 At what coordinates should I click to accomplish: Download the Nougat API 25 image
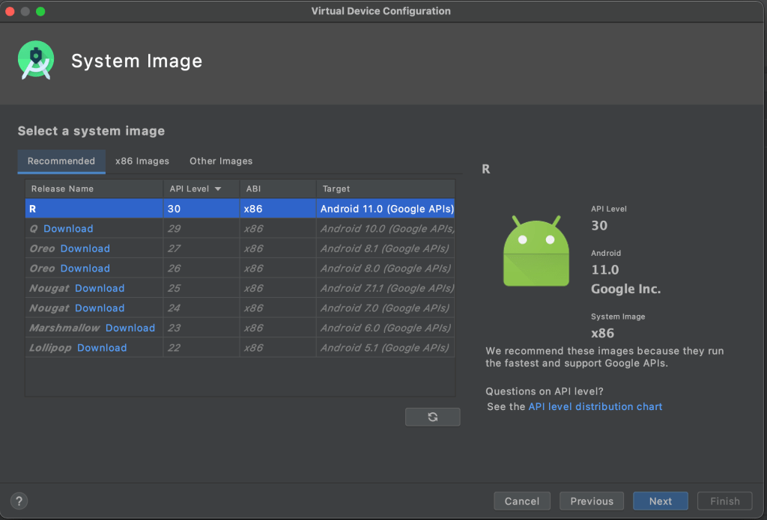click(x=100, y=288)
